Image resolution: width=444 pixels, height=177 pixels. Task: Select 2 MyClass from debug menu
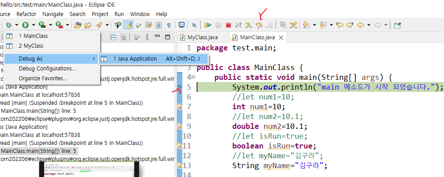[52, 45]
